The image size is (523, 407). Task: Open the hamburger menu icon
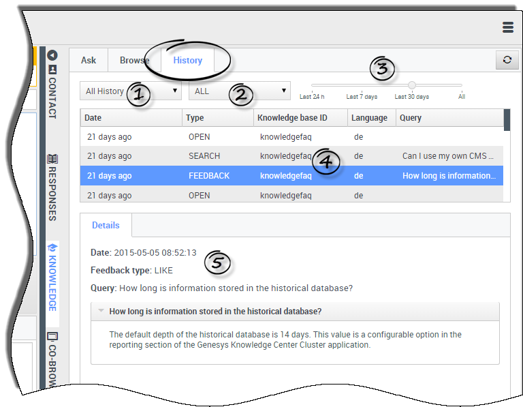click(x=507, y=27)
